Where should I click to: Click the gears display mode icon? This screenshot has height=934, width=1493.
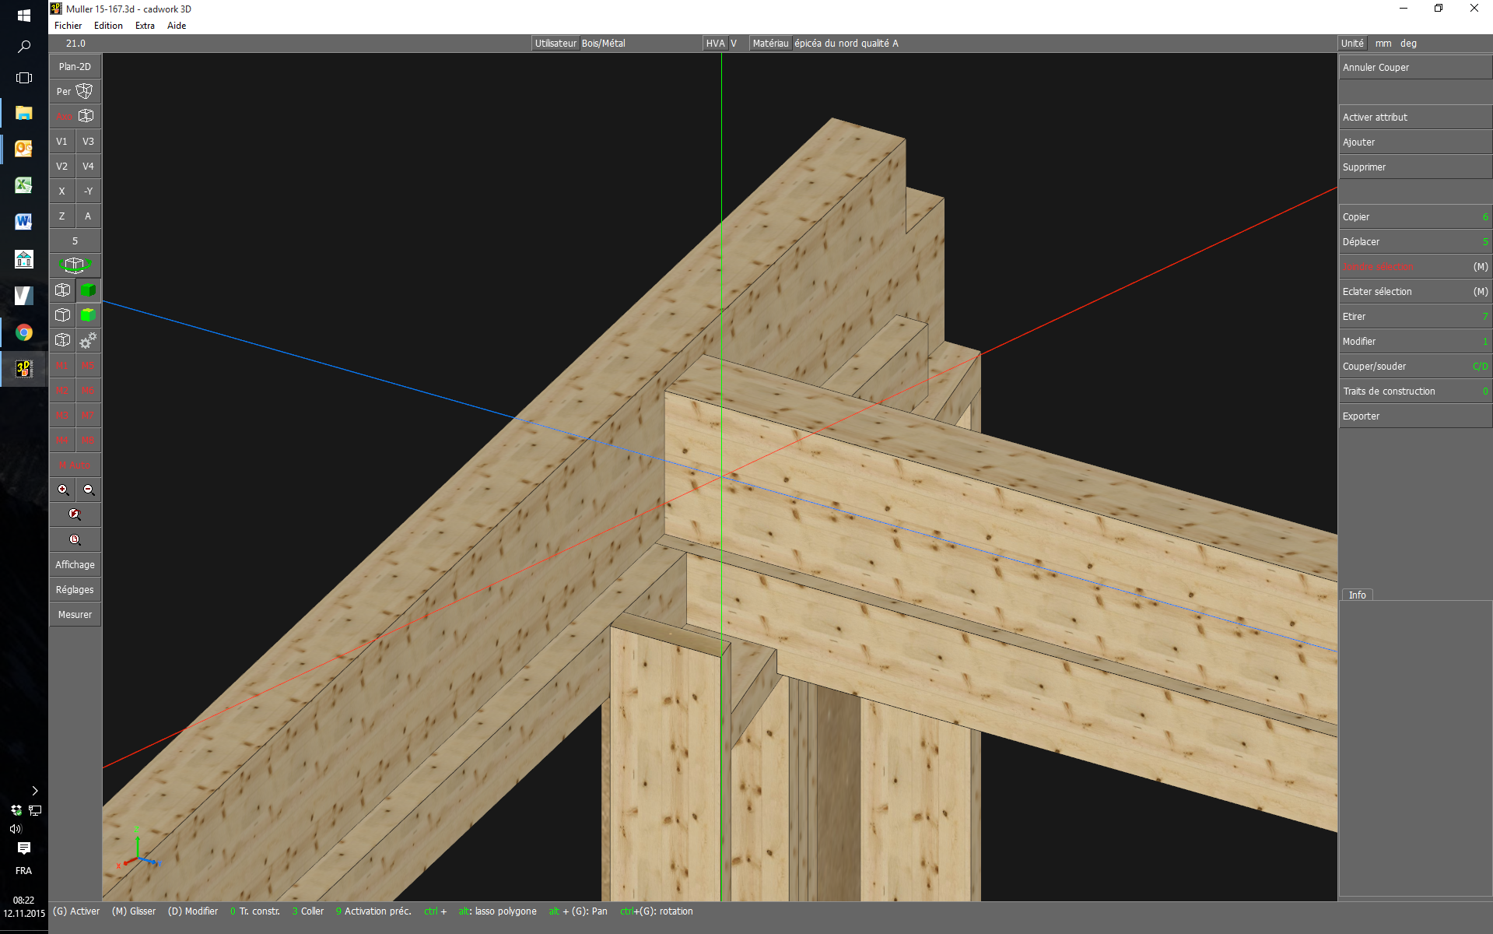[x=89, y=340]
